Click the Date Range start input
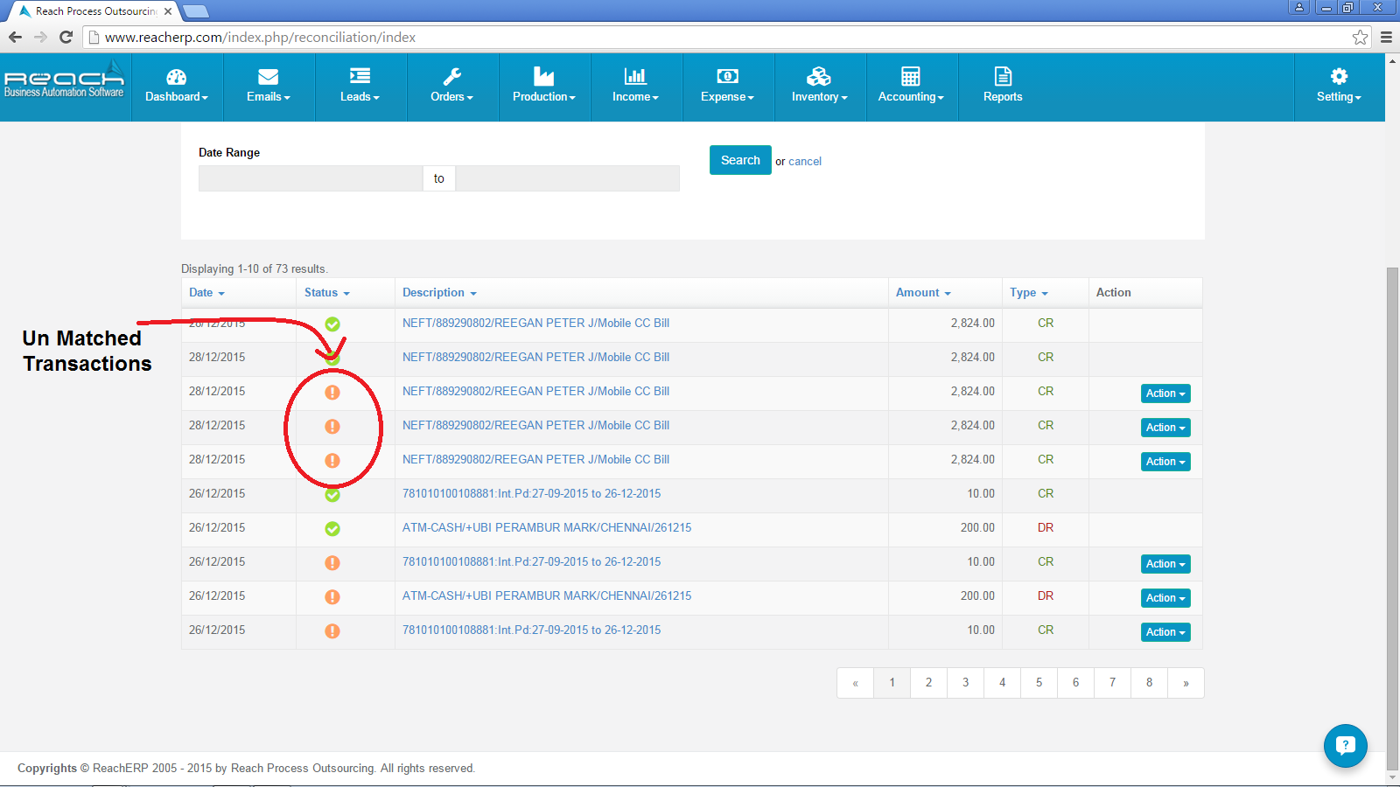Image resolution: width=1400 pixels, height=787 pixels. click(x=311, y=178)
